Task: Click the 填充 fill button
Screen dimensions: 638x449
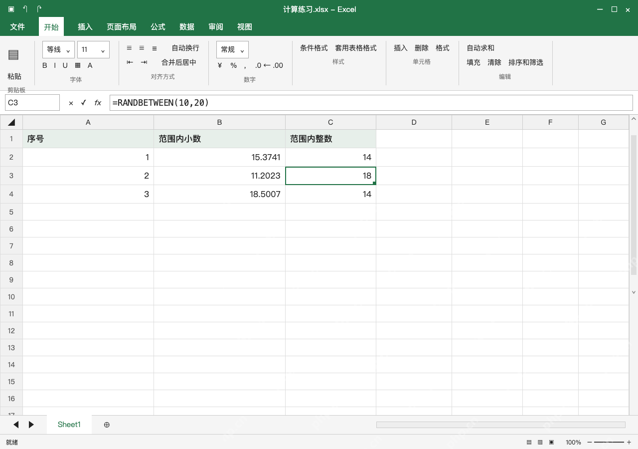Action: tap(474, 62)
